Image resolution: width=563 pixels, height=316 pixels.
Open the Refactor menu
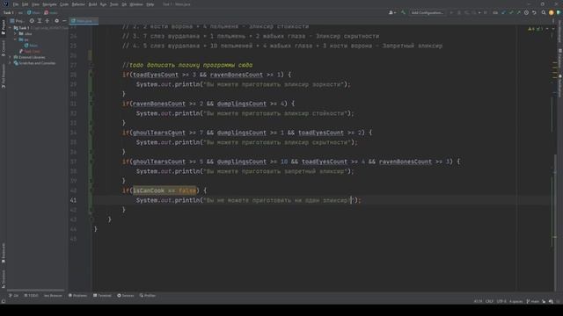78,4
